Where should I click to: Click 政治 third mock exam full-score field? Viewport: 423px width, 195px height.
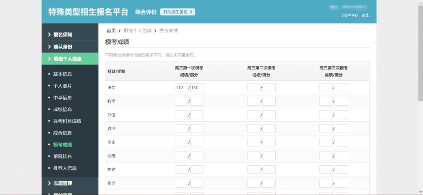pos(342,129)
